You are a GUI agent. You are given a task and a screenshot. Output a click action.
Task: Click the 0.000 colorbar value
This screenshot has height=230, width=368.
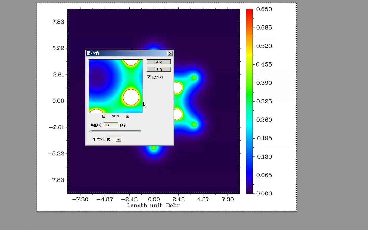point(264,193)
